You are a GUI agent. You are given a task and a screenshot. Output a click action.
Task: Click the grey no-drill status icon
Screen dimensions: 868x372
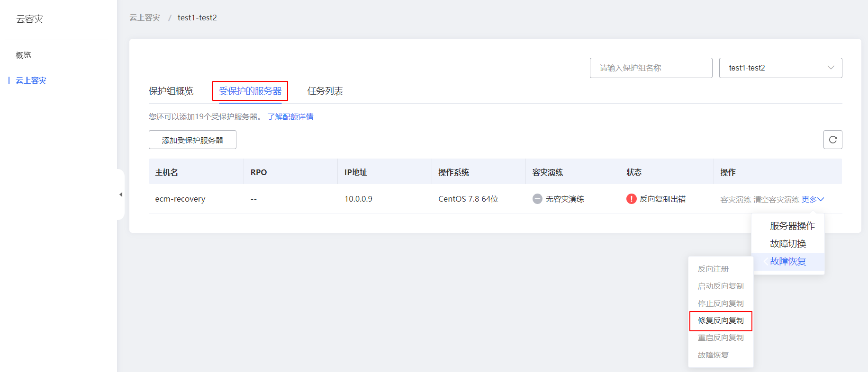[x=537, y=199]
